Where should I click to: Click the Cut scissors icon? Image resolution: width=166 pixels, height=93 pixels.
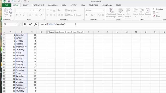pos(10,9)
